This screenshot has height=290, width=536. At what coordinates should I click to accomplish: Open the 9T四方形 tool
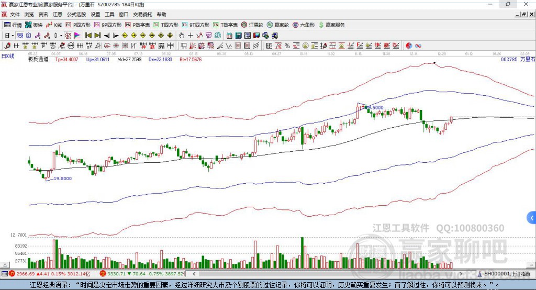196,25
